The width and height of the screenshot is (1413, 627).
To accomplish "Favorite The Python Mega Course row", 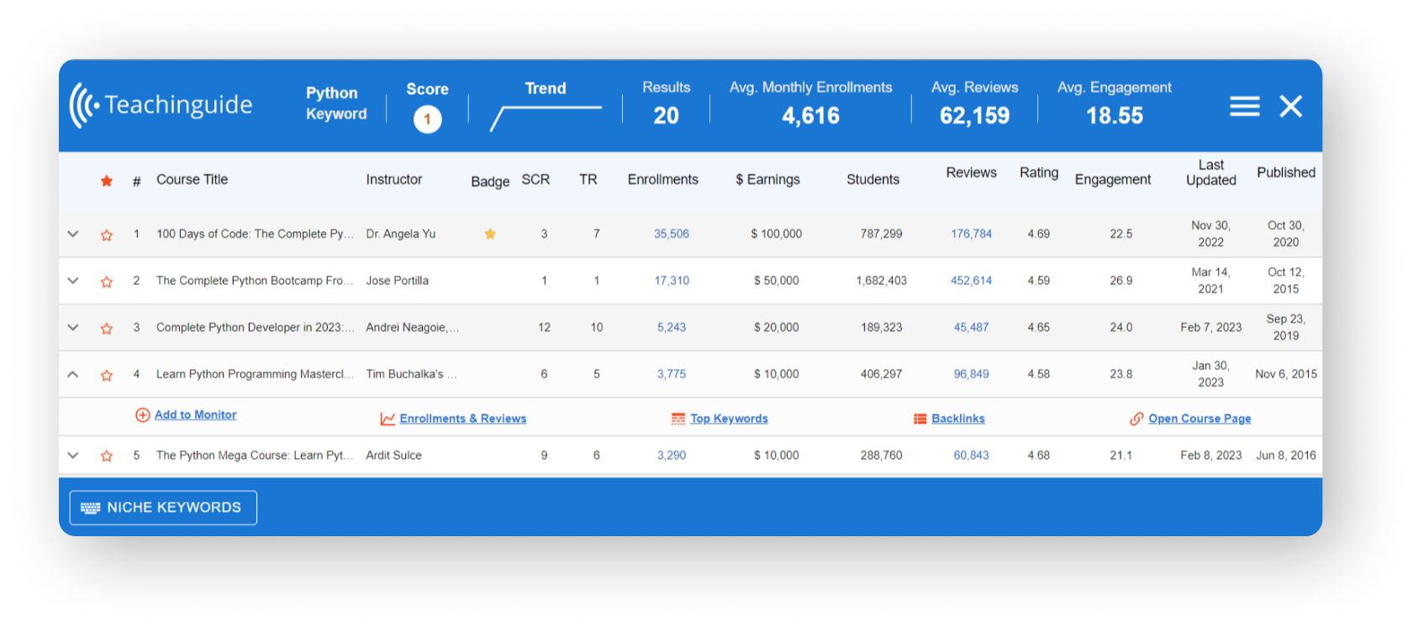I will (107, 456).
